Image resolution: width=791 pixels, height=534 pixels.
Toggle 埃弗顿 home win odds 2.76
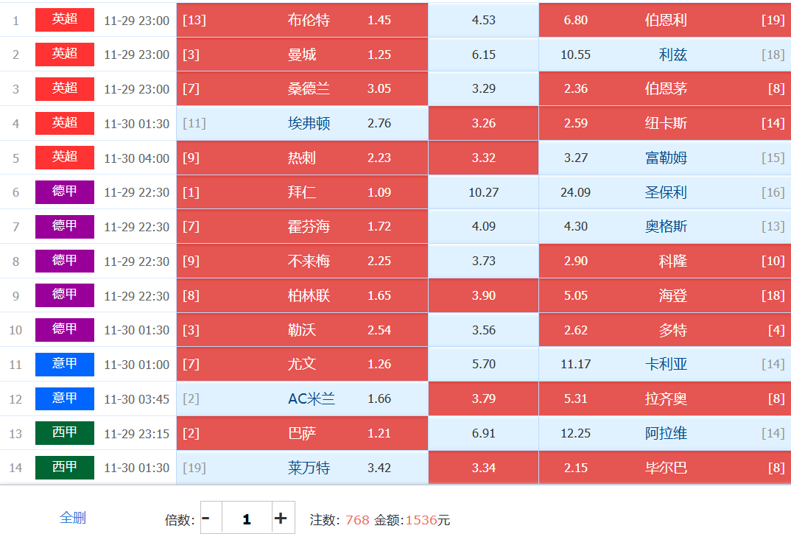(x=302, y=123)
